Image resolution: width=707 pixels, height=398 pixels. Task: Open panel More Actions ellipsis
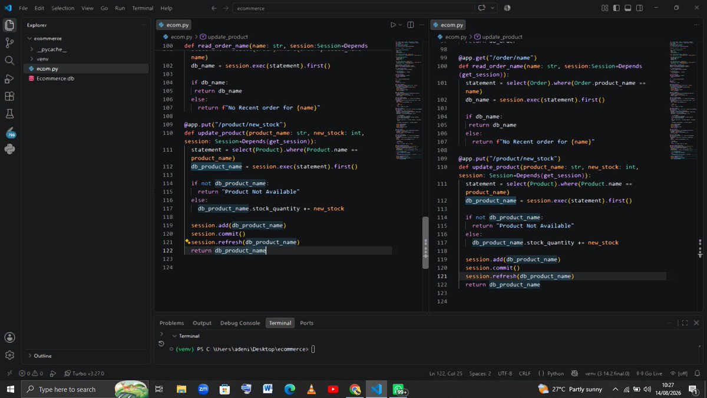[670, 323]
